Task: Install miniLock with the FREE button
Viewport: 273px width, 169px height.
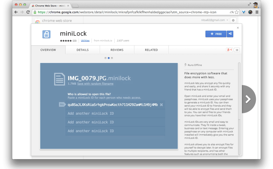Action: pyautogui.click(x=216, y=34)
